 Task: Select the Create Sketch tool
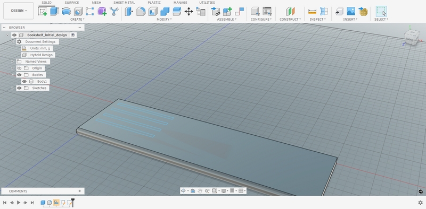tap(43, 11)
